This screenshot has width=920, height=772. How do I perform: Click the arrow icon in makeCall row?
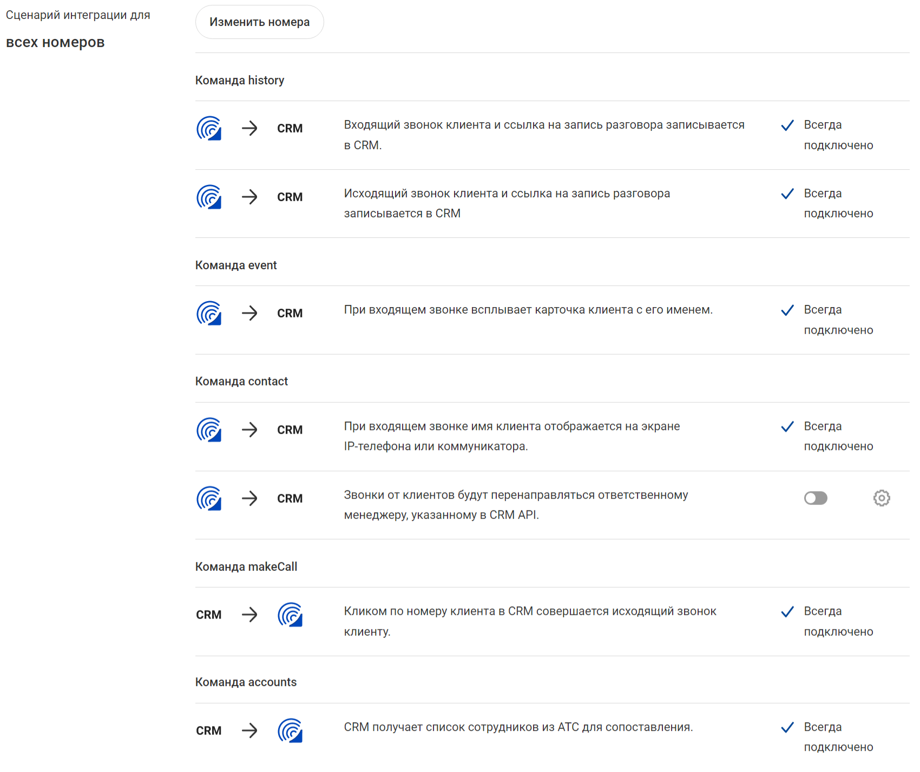[249, 615]
